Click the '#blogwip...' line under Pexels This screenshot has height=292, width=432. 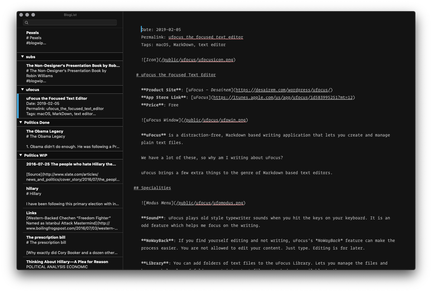coord(36,43)
